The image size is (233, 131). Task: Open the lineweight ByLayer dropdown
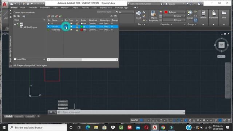coord(174,16)
